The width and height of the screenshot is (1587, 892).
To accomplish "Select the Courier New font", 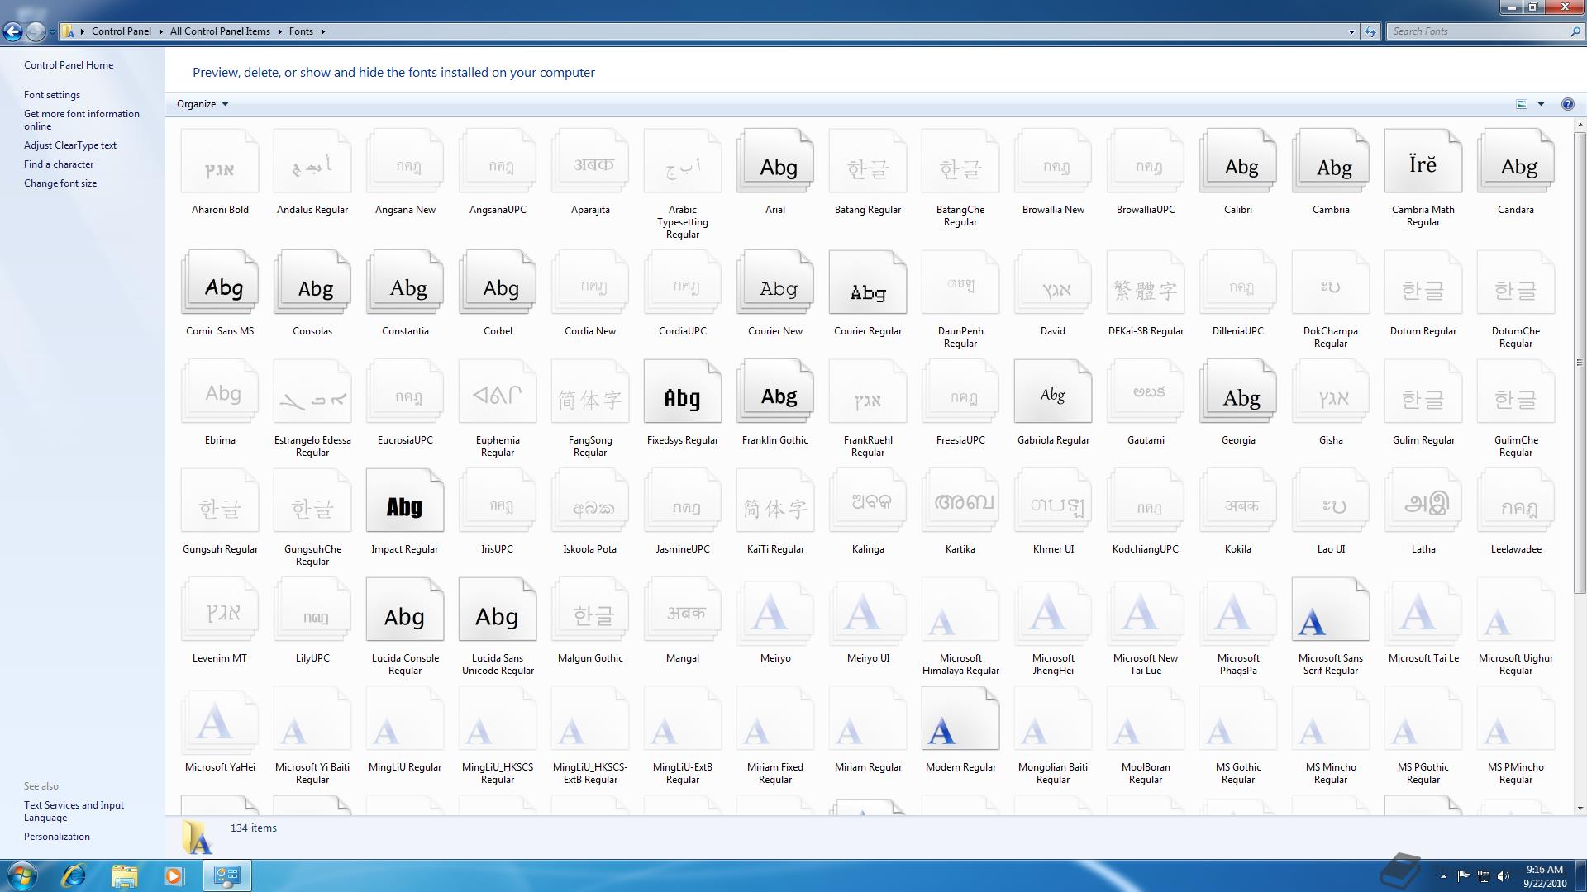I will tap(775, 283).
